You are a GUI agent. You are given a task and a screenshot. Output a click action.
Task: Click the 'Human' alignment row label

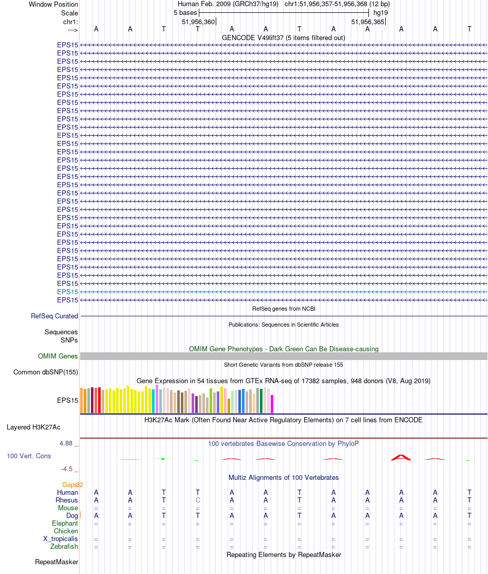pyautogui.click(x=67, y=492)
